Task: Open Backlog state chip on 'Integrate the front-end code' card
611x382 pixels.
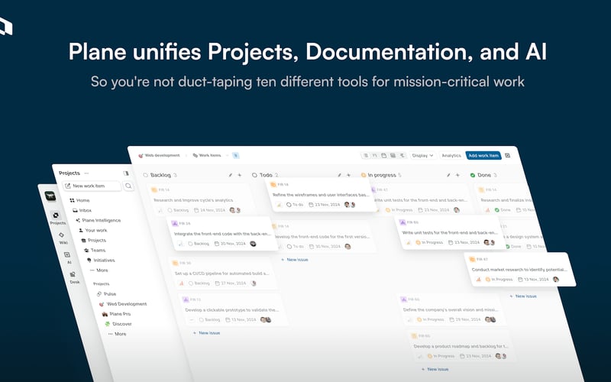Action: click(199, 244)
